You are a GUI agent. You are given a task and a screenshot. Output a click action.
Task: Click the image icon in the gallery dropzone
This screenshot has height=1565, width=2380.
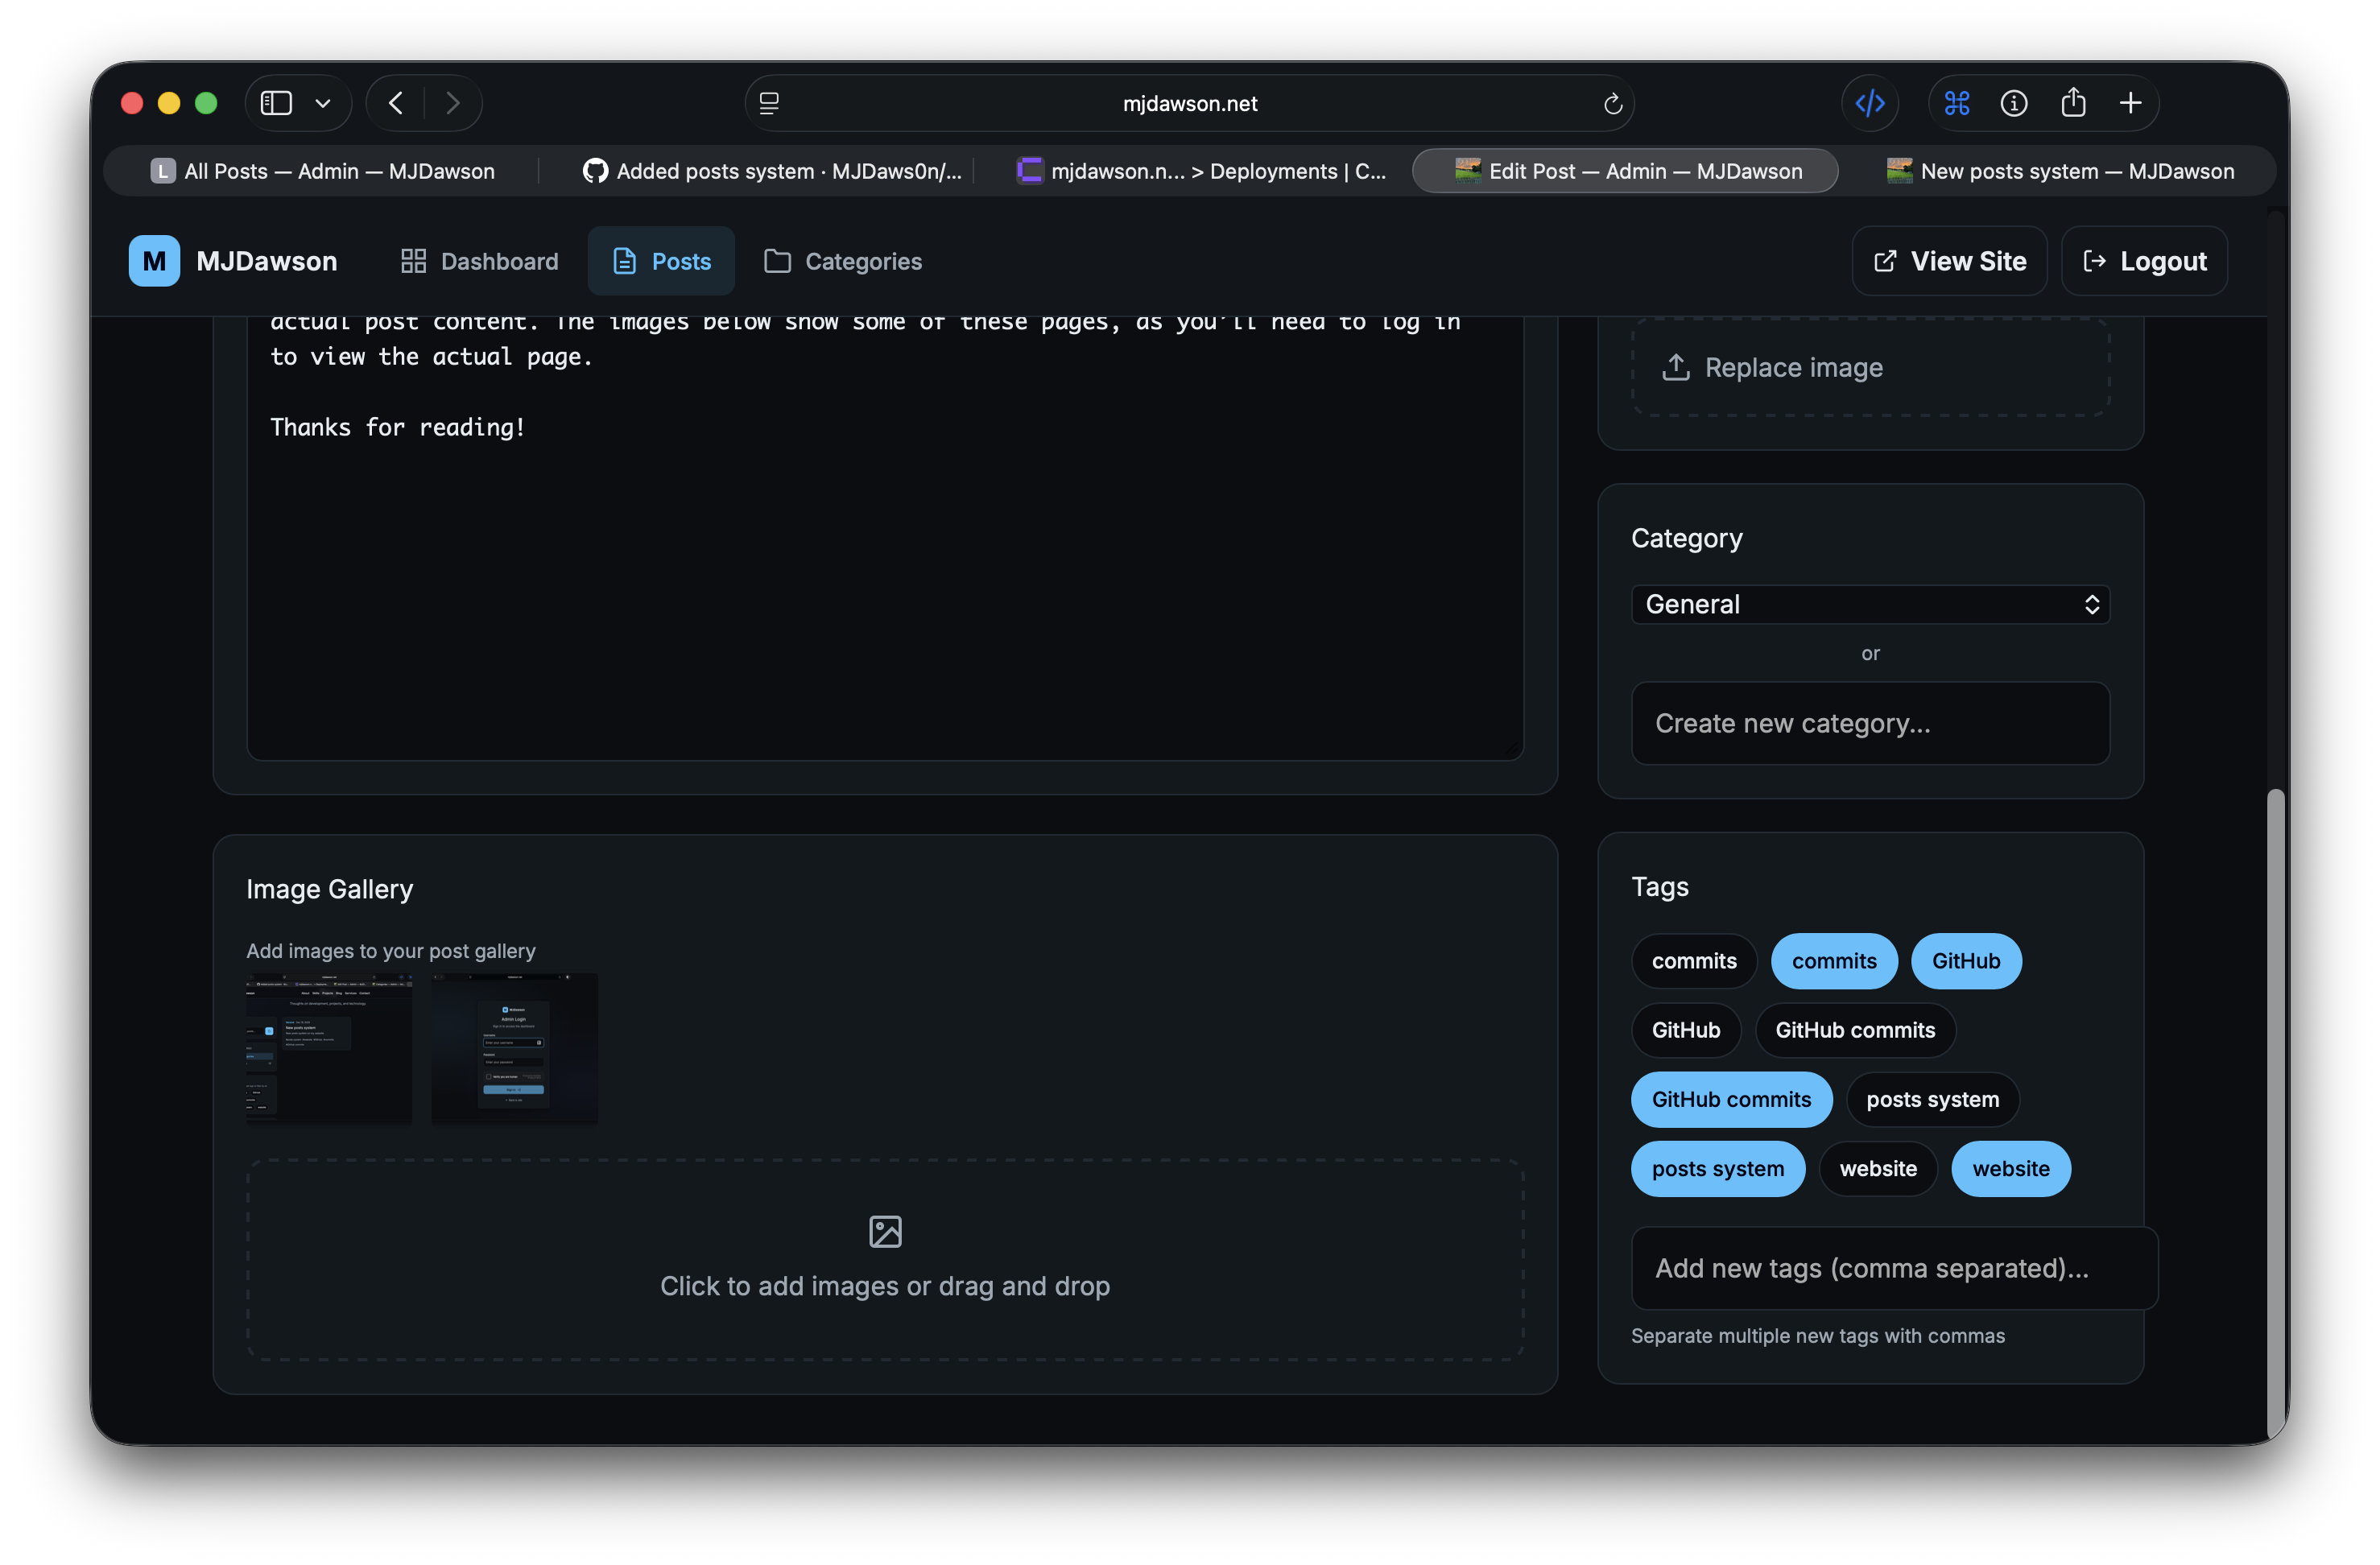[885, 1231]
